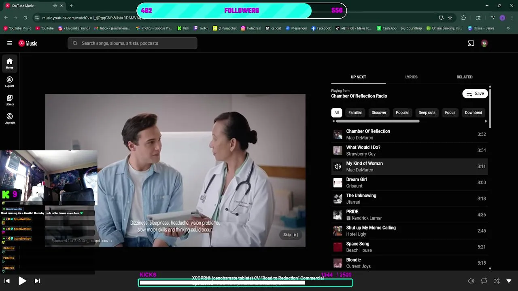Open the Kick bookmark
This screenshot has height=291, width=518.
183,28
